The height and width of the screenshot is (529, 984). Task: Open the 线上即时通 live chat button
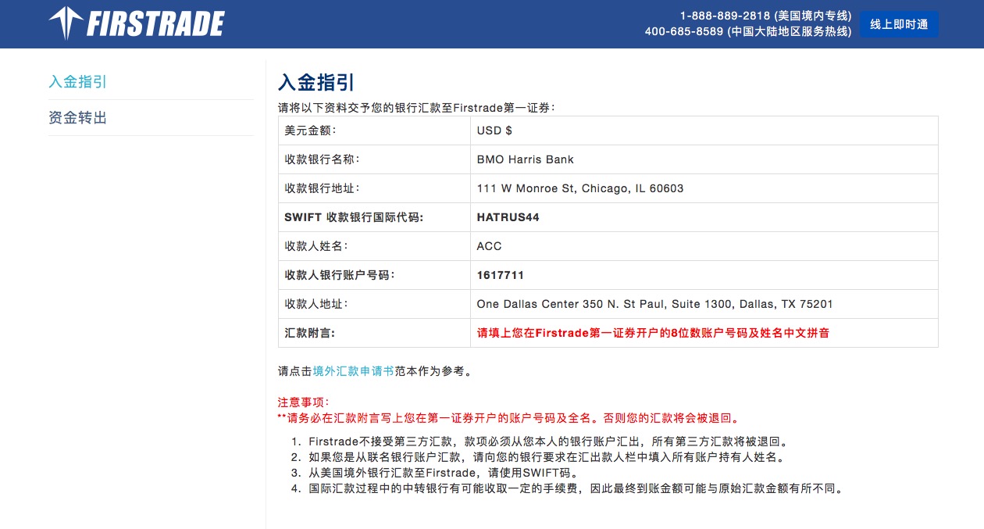tap(899, 23)
